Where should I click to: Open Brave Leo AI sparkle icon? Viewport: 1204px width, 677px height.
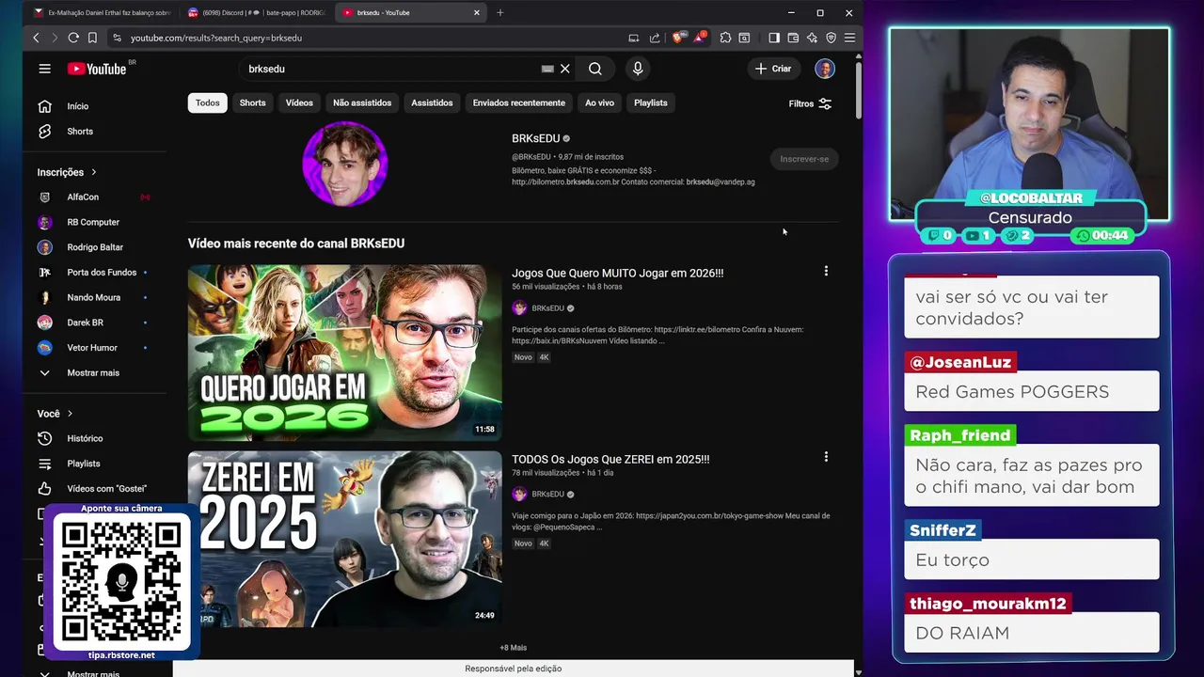click(812, 38)
